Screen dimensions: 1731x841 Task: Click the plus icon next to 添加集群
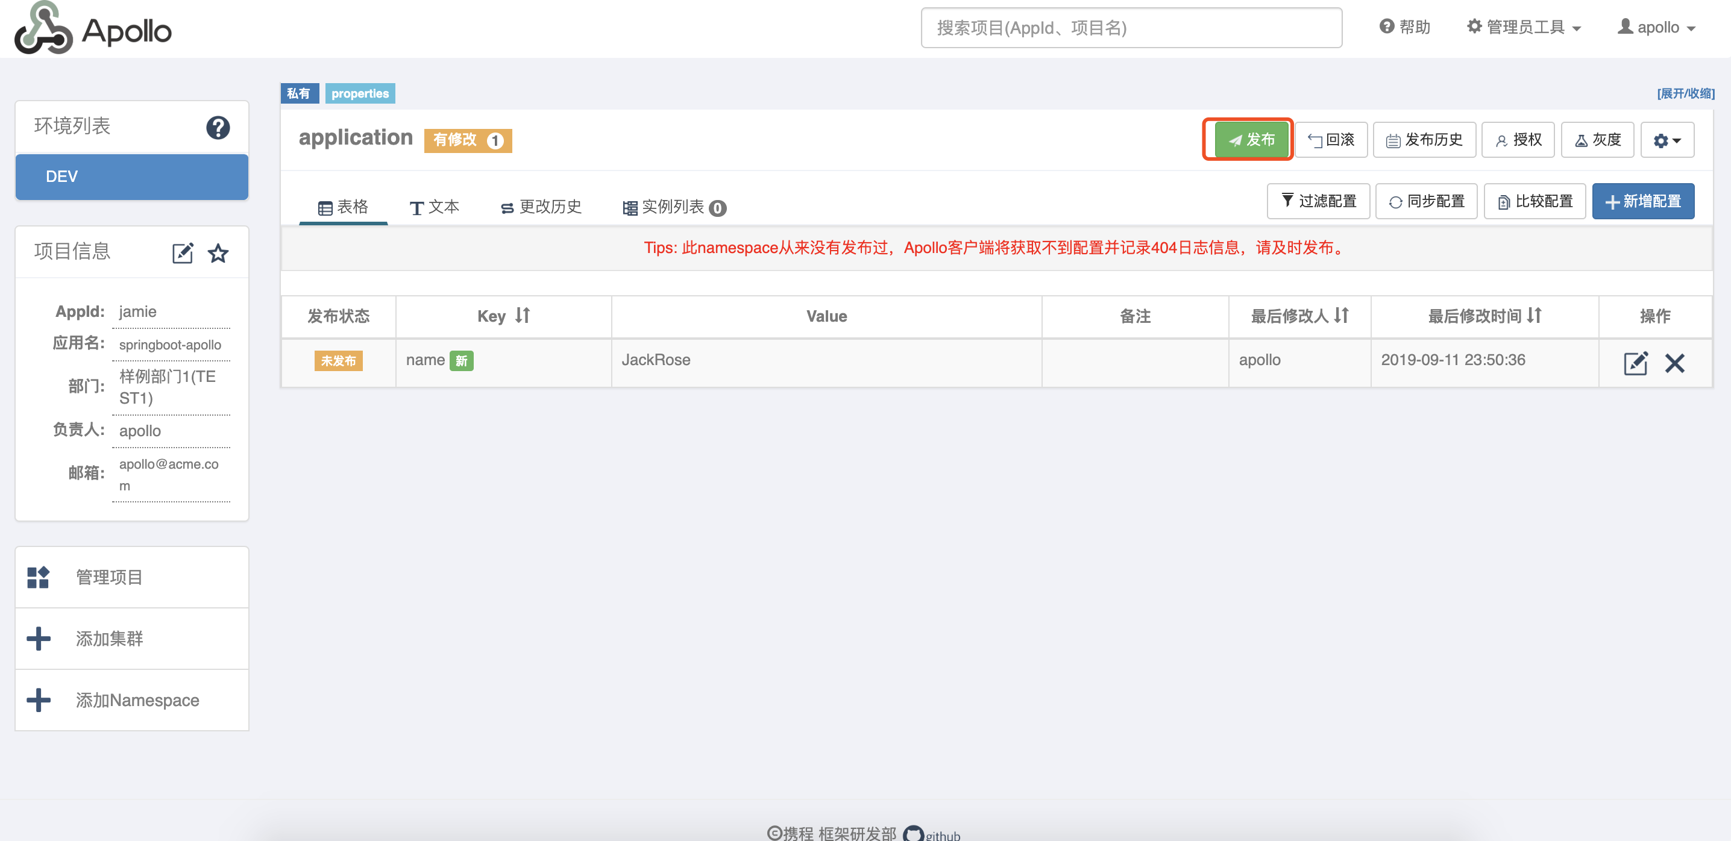tap(39, 638)
